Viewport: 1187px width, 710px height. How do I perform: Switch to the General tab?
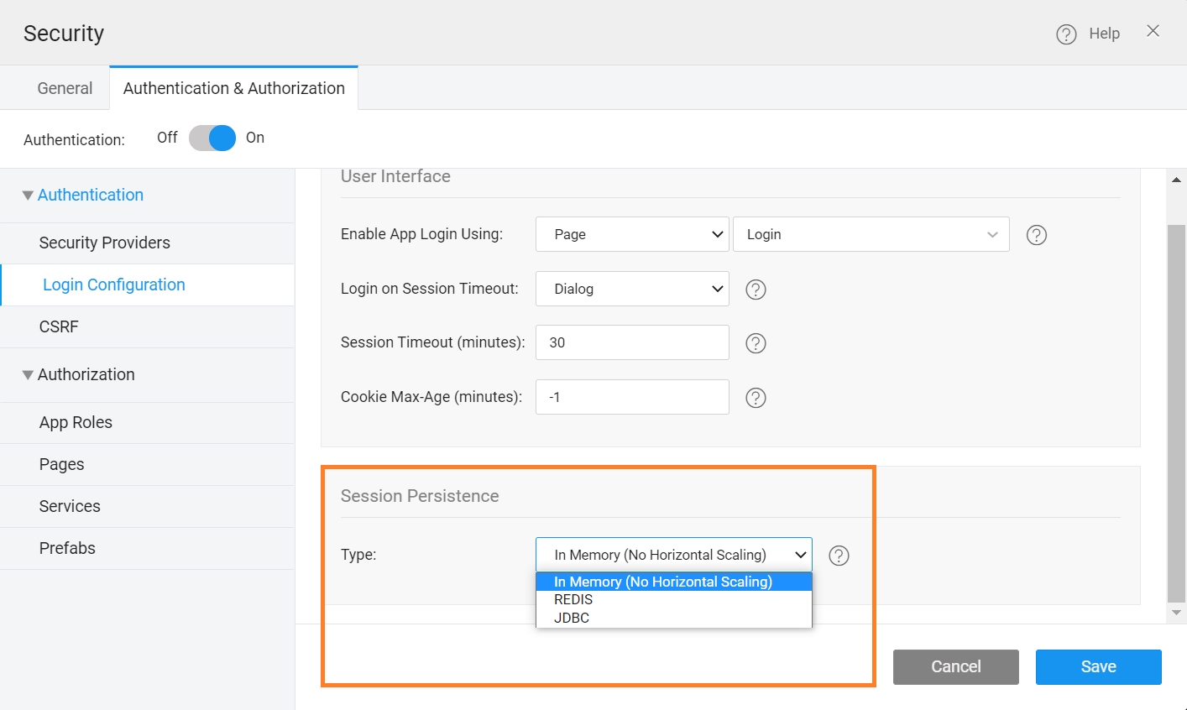pyautogui.click(x=65, y=88)
